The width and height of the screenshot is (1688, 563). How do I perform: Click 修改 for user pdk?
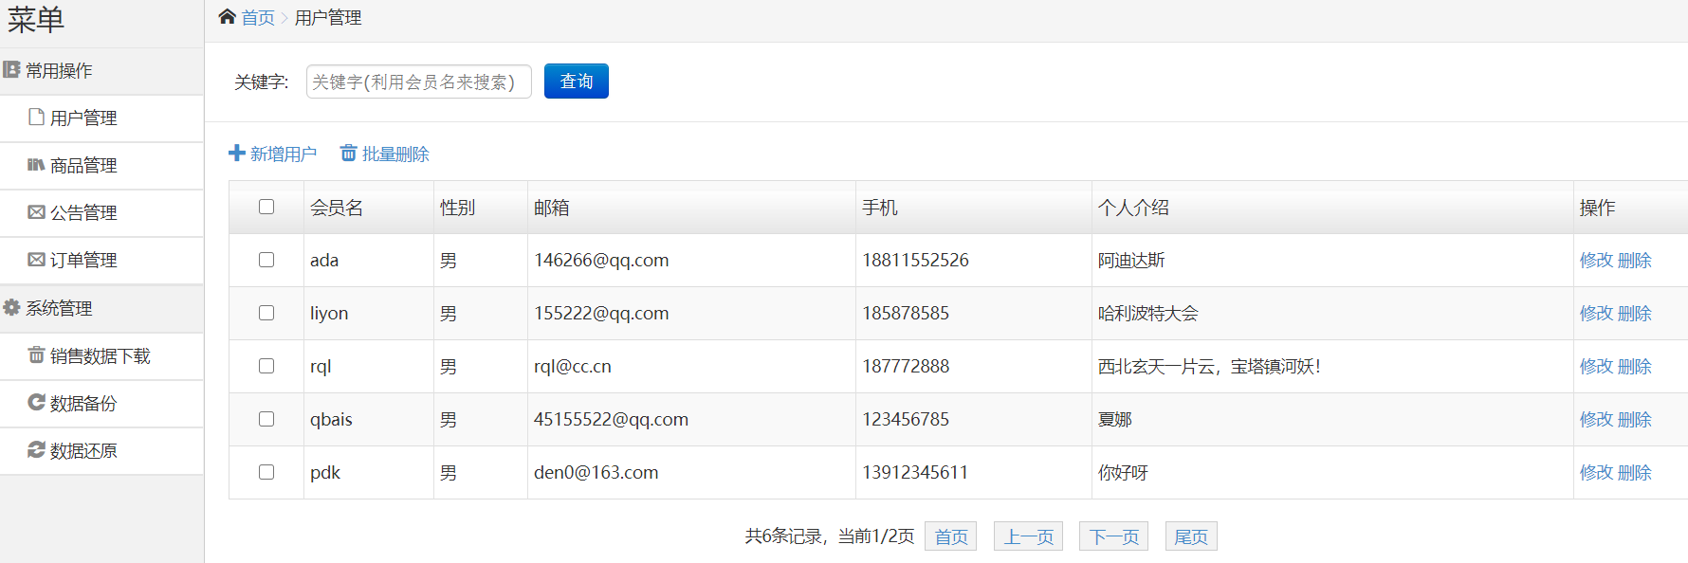click(1596, 472)
